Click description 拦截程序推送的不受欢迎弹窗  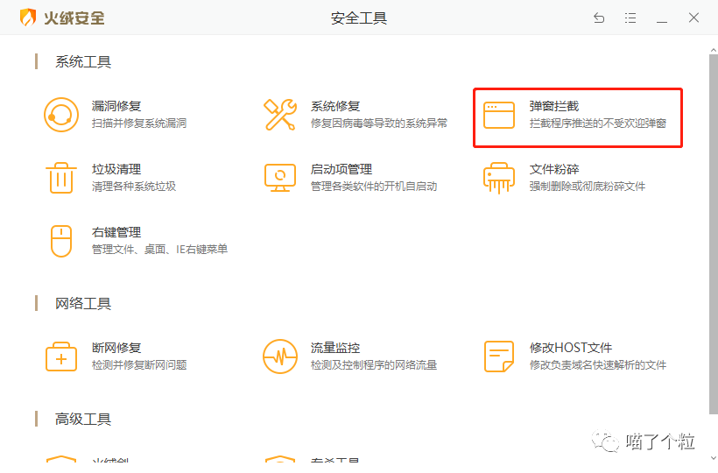[x=598, y=124]
